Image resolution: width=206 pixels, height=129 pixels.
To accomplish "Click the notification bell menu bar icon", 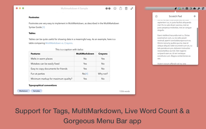I will point(183,9).
